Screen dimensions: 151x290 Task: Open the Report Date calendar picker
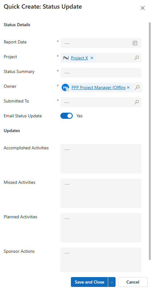tap(135, 43)
